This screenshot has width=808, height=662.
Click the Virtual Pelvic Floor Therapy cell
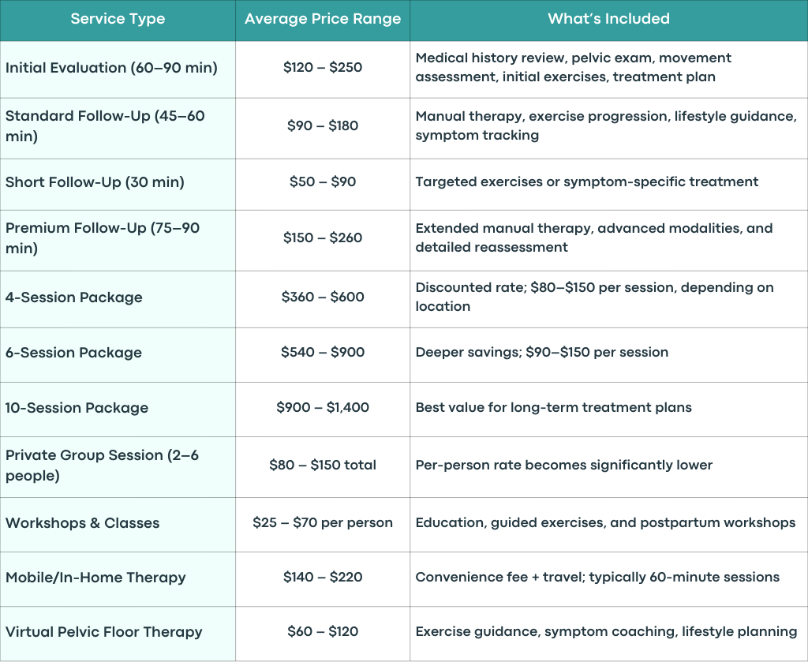coord(118,634)
